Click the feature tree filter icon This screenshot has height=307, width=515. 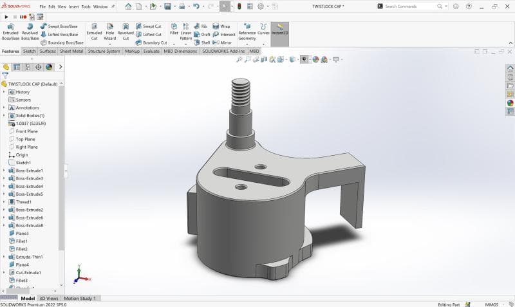click(x=5, y=75)
